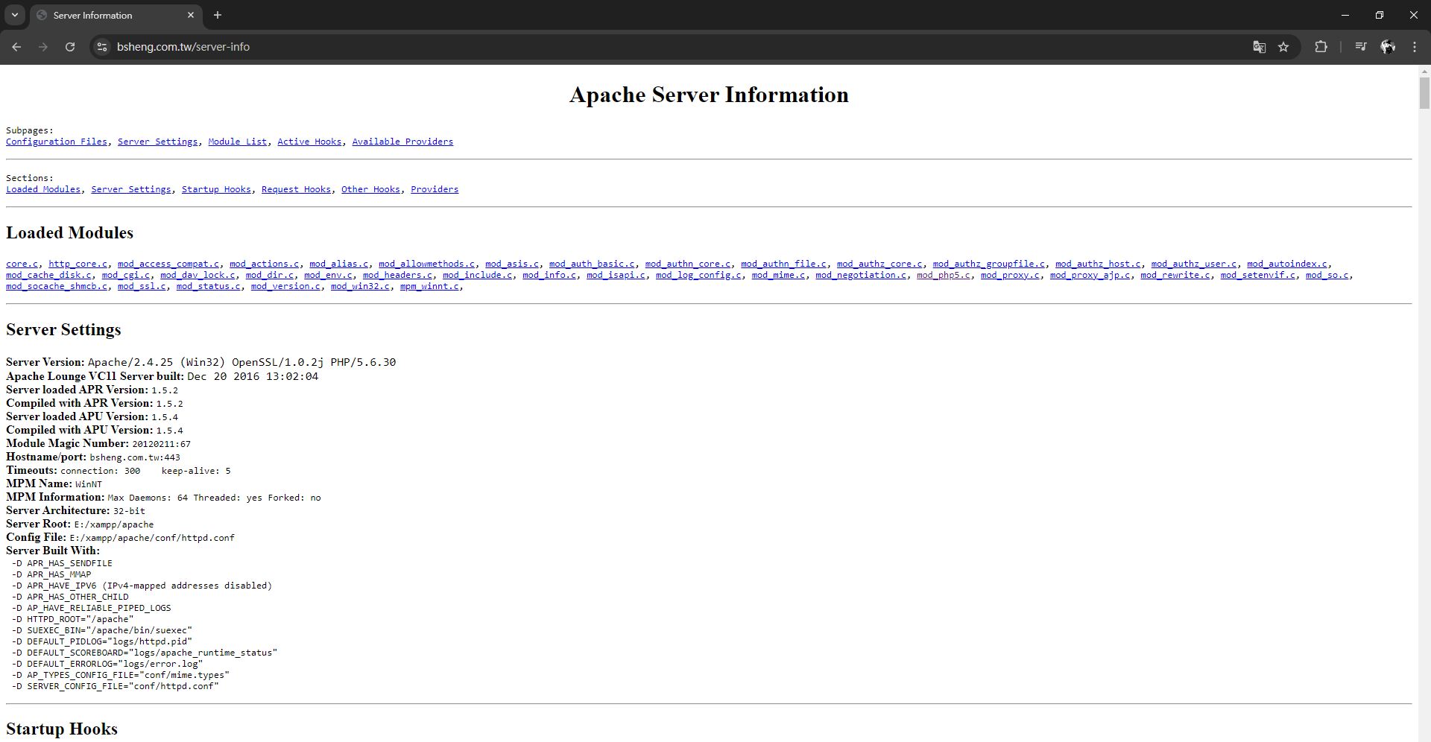Viewport: 1431px width, 742px height.
Task: Expand the tab search dropdown
Action: pyautogui.click(x=14, y=15)
